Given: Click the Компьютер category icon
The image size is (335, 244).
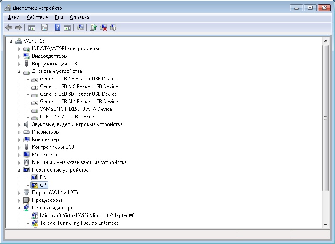Looking at the screenshot, I should pos(27,139).
